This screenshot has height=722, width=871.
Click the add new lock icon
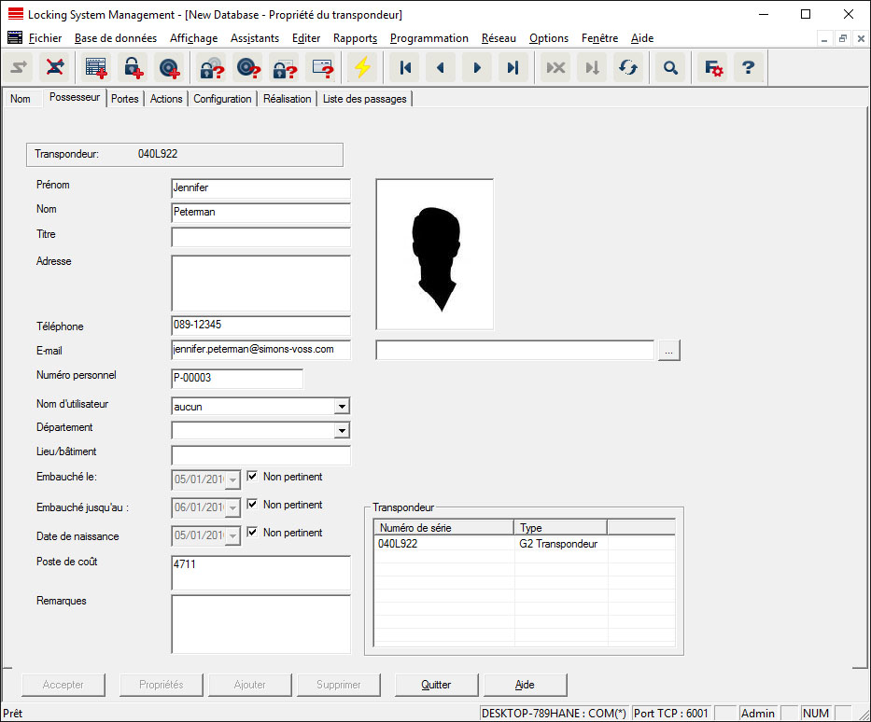pos(133,68)
